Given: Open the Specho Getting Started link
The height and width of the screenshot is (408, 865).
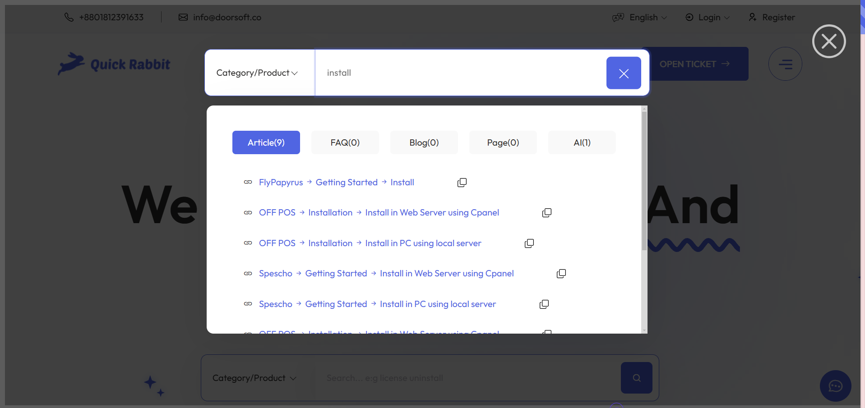Looking at the screenshot, I should point(336,273).
